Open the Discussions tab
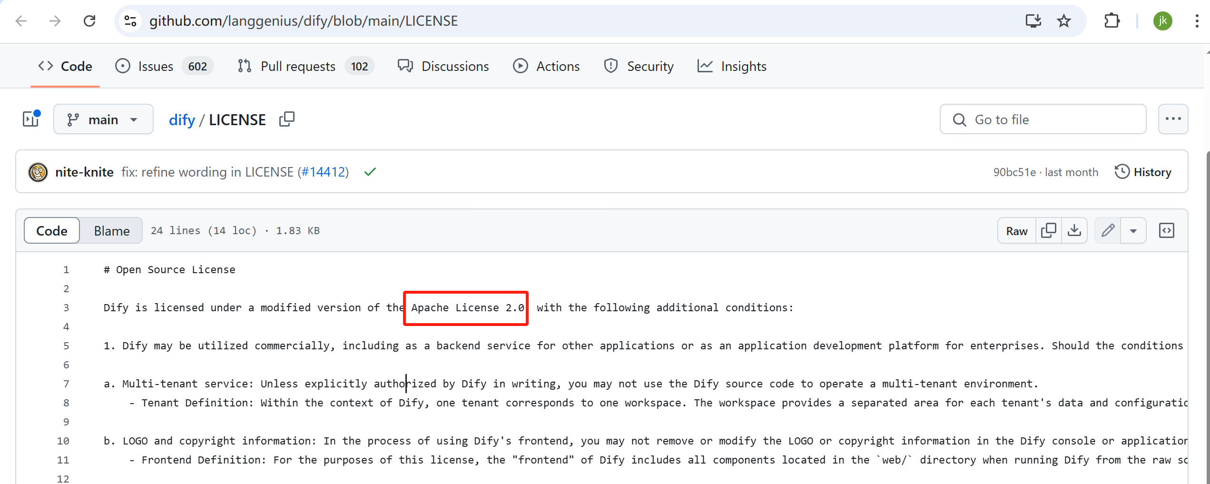This screenshot has height=484, width=1210. [443, 66]
